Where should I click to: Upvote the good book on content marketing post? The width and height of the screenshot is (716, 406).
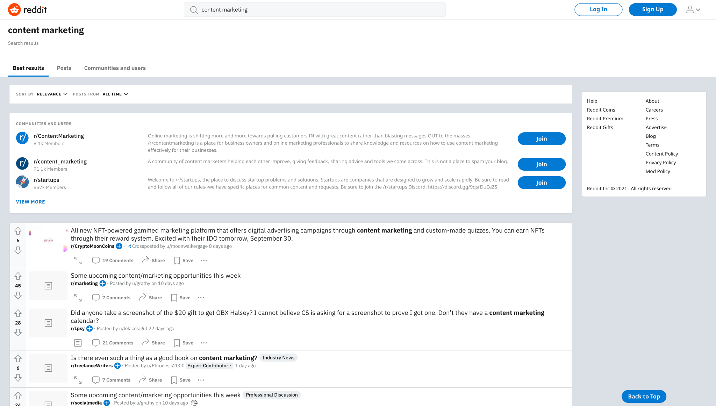(18, 358)
